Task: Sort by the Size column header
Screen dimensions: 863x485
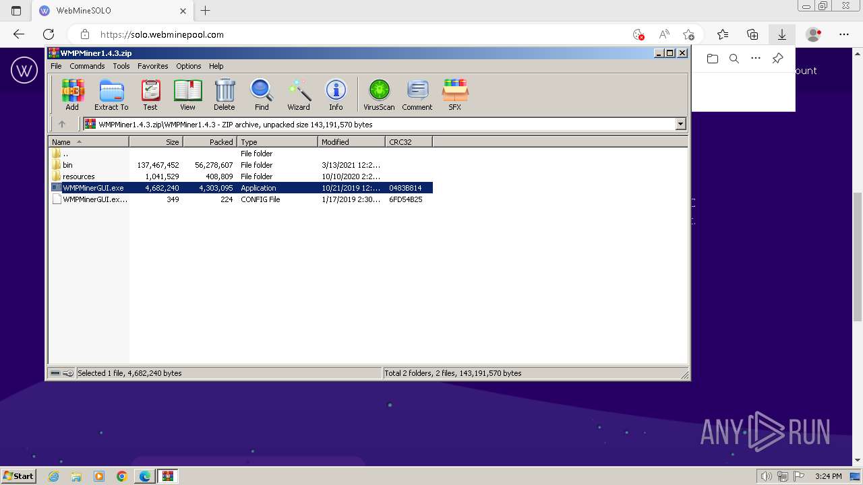Action: tap(156, 141)
